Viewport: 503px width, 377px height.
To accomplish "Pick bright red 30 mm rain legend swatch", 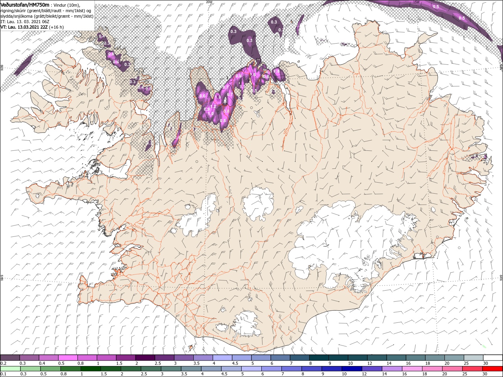I will point(492,368).
